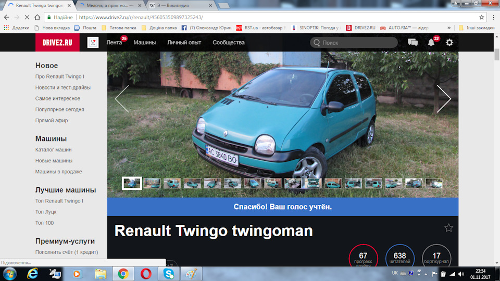The height and width of the screenshot is (281, 500).
Task: Show next photo with right arrow
Action: click(x=444, y=99)
